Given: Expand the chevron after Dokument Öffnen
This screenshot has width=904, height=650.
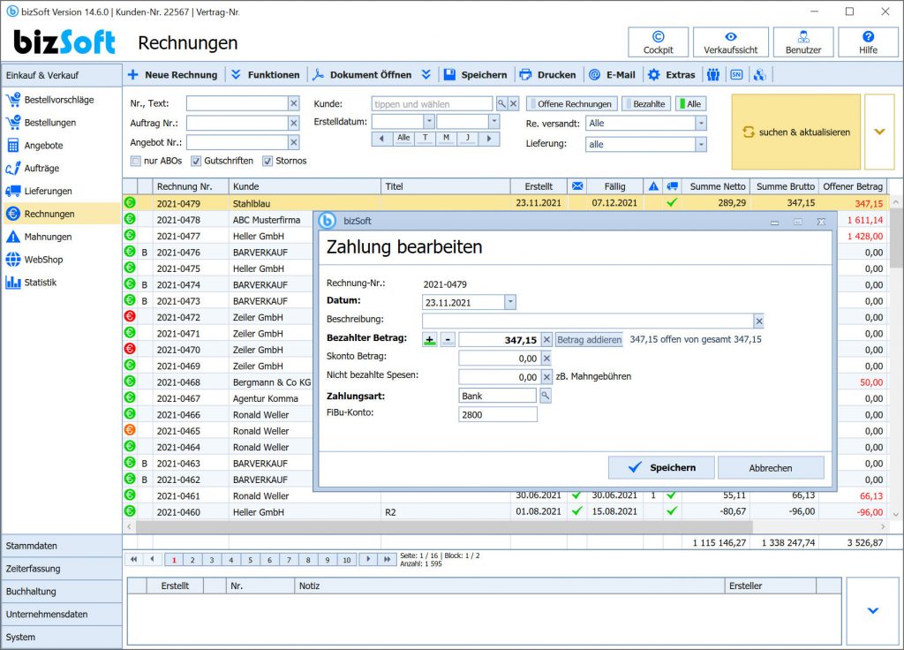Looking at the screenshot, I should click(426, 75).
